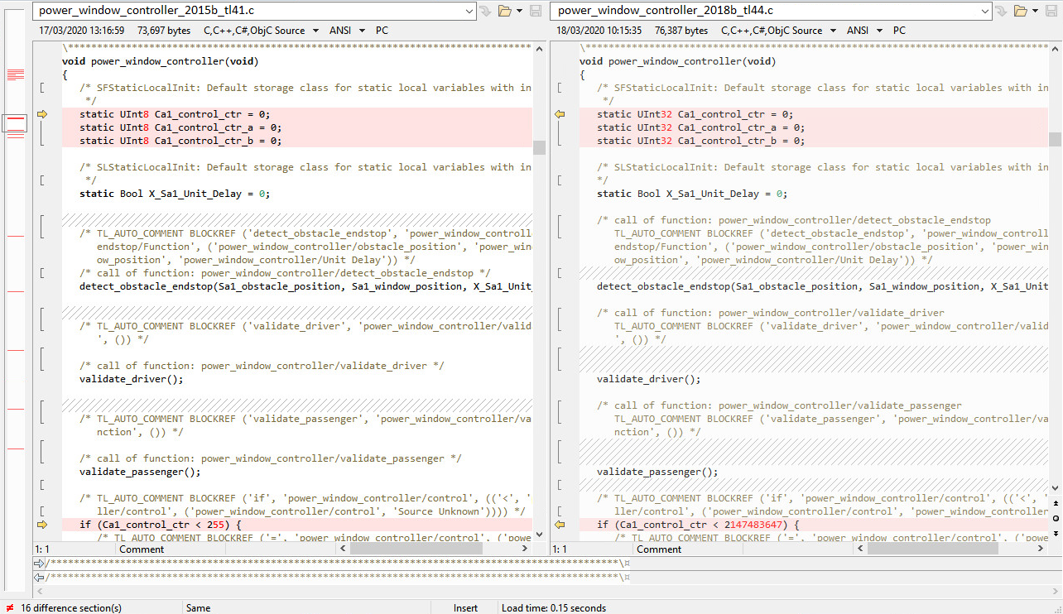Open folder icon for right file
The image size is (1063, 614).
tap(1021, 11)
